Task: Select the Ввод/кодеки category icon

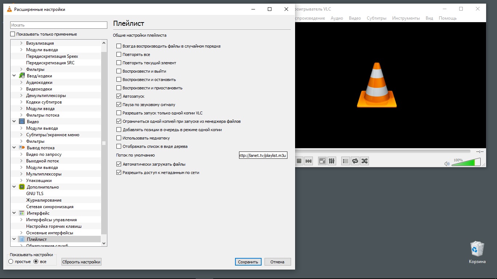Action: [x=22, y=76]
